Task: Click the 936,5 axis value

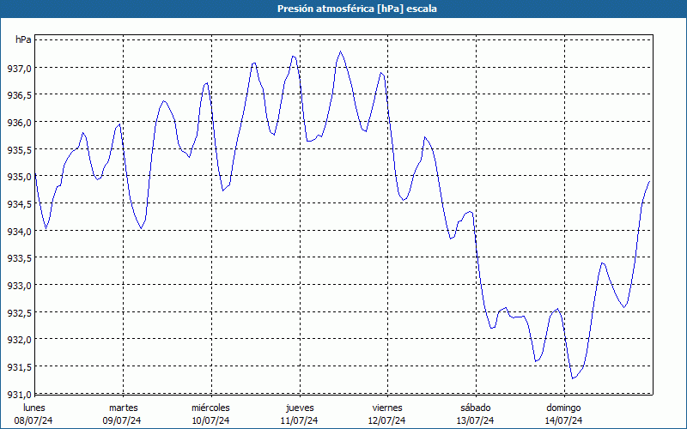Action: click(19, 95)
